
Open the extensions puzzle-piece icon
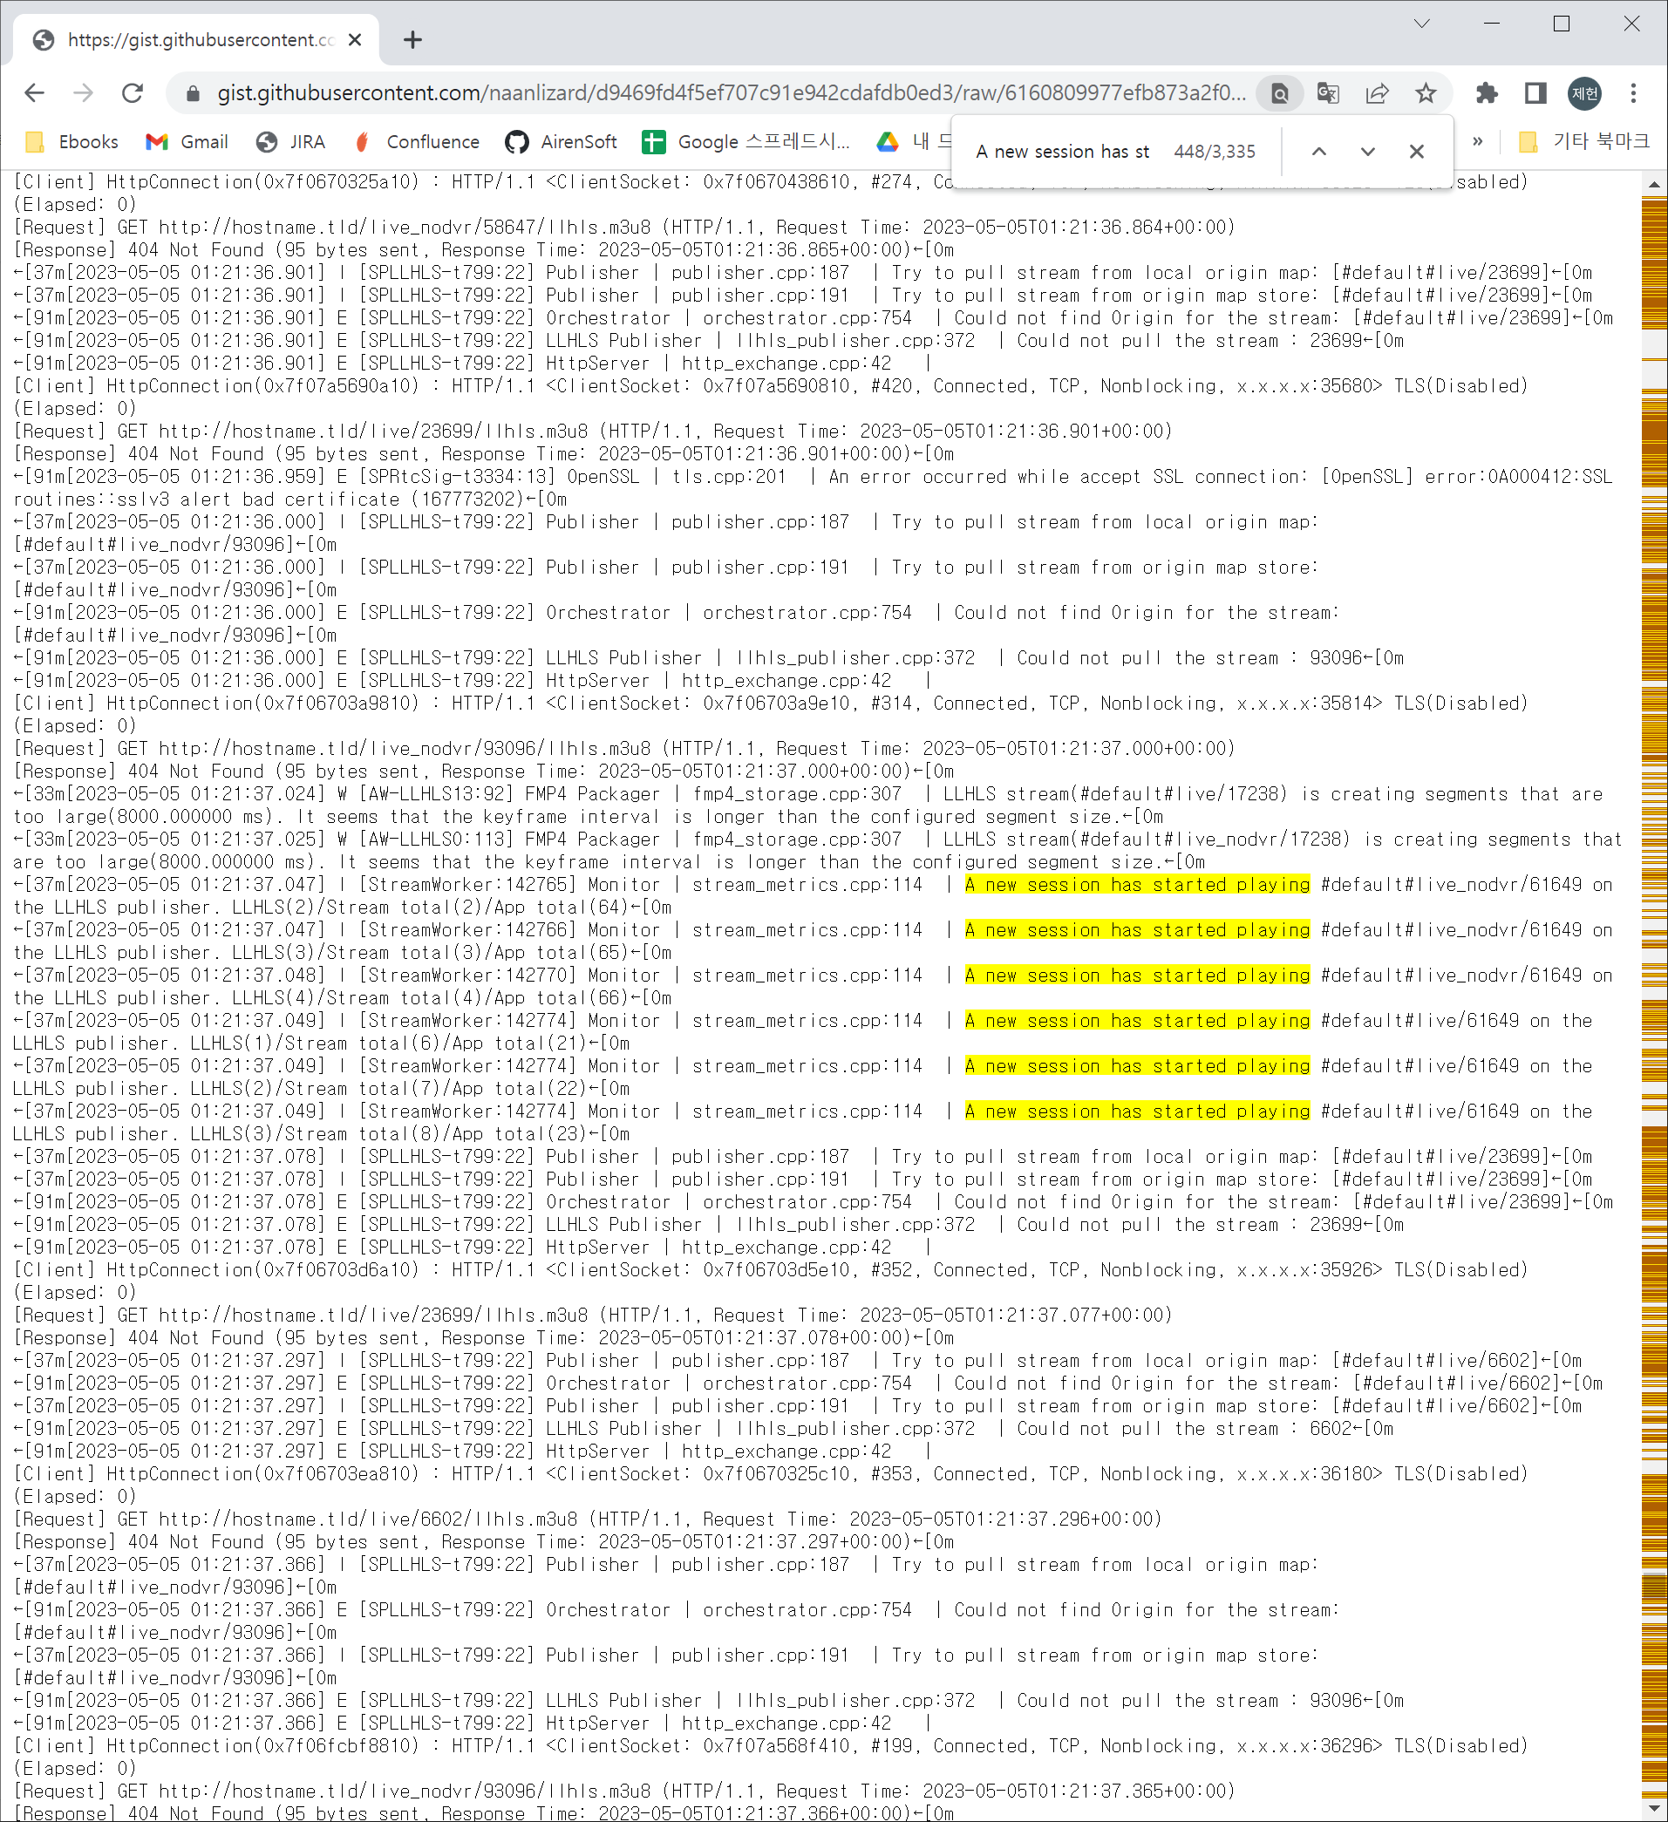[1488, 93]
